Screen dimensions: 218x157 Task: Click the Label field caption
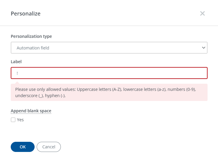(x=16, y=62)
